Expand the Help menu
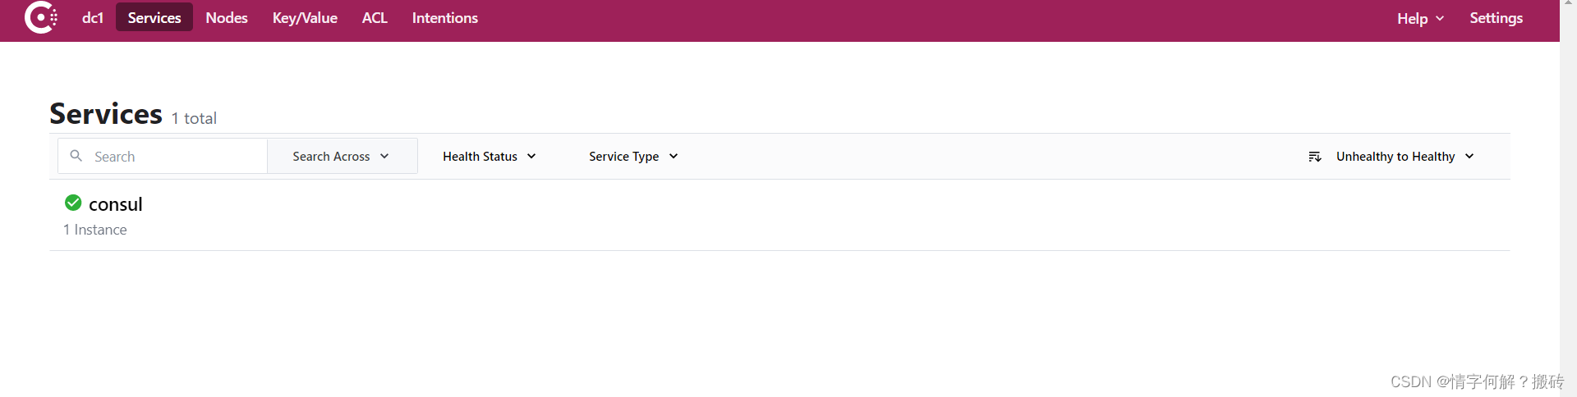Image resolution: width=1577 pixels, height=397 pixels. [1420, 18]
